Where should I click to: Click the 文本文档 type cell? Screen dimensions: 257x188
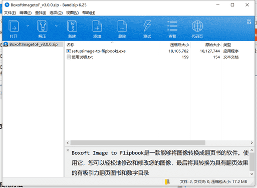pos(231,57)
